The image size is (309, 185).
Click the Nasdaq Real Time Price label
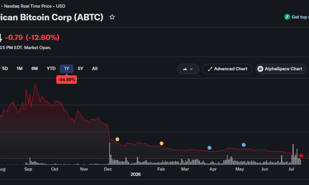click(28, 6)
